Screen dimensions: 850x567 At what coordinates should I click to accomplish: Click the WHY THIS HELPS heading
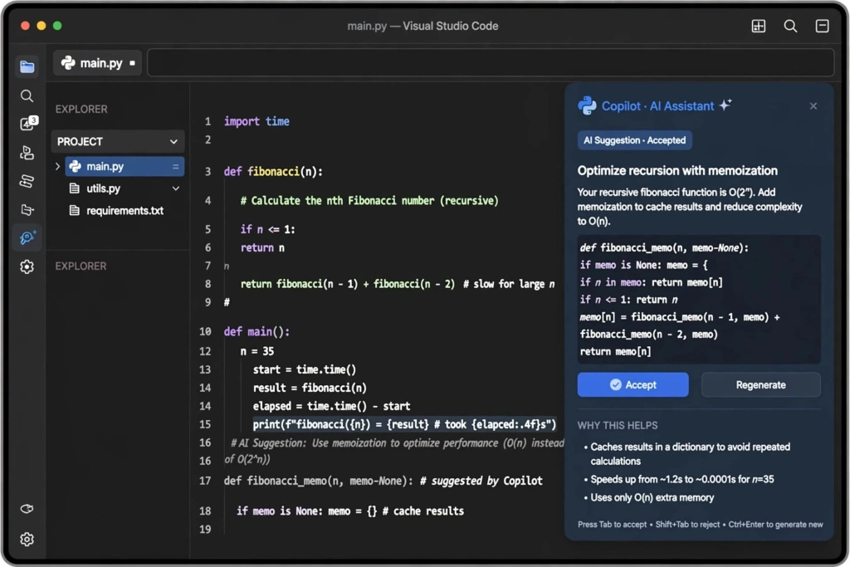pyautogui.click(x=618, y=426)
